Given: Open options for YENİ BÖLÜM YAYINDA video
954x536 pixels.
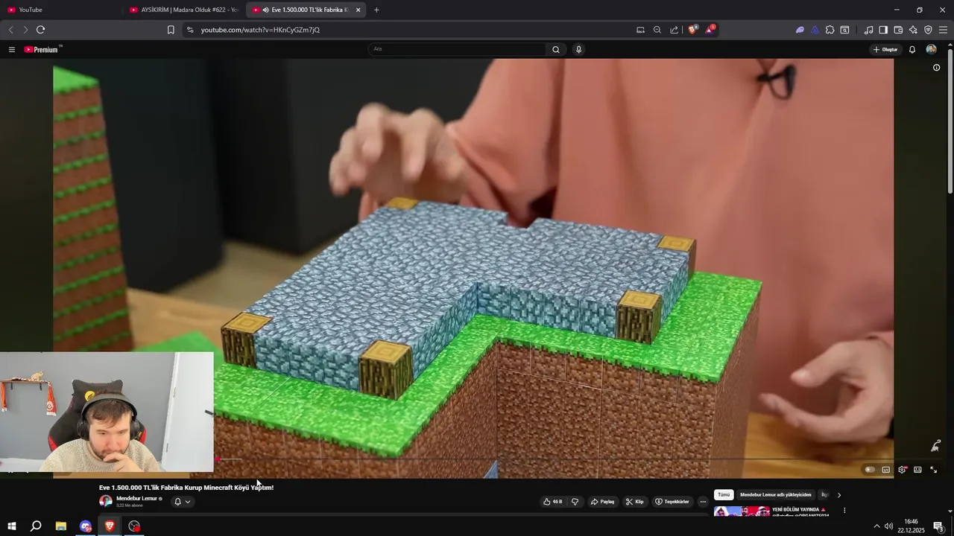Looking at the screenshot, I should 844,511.
